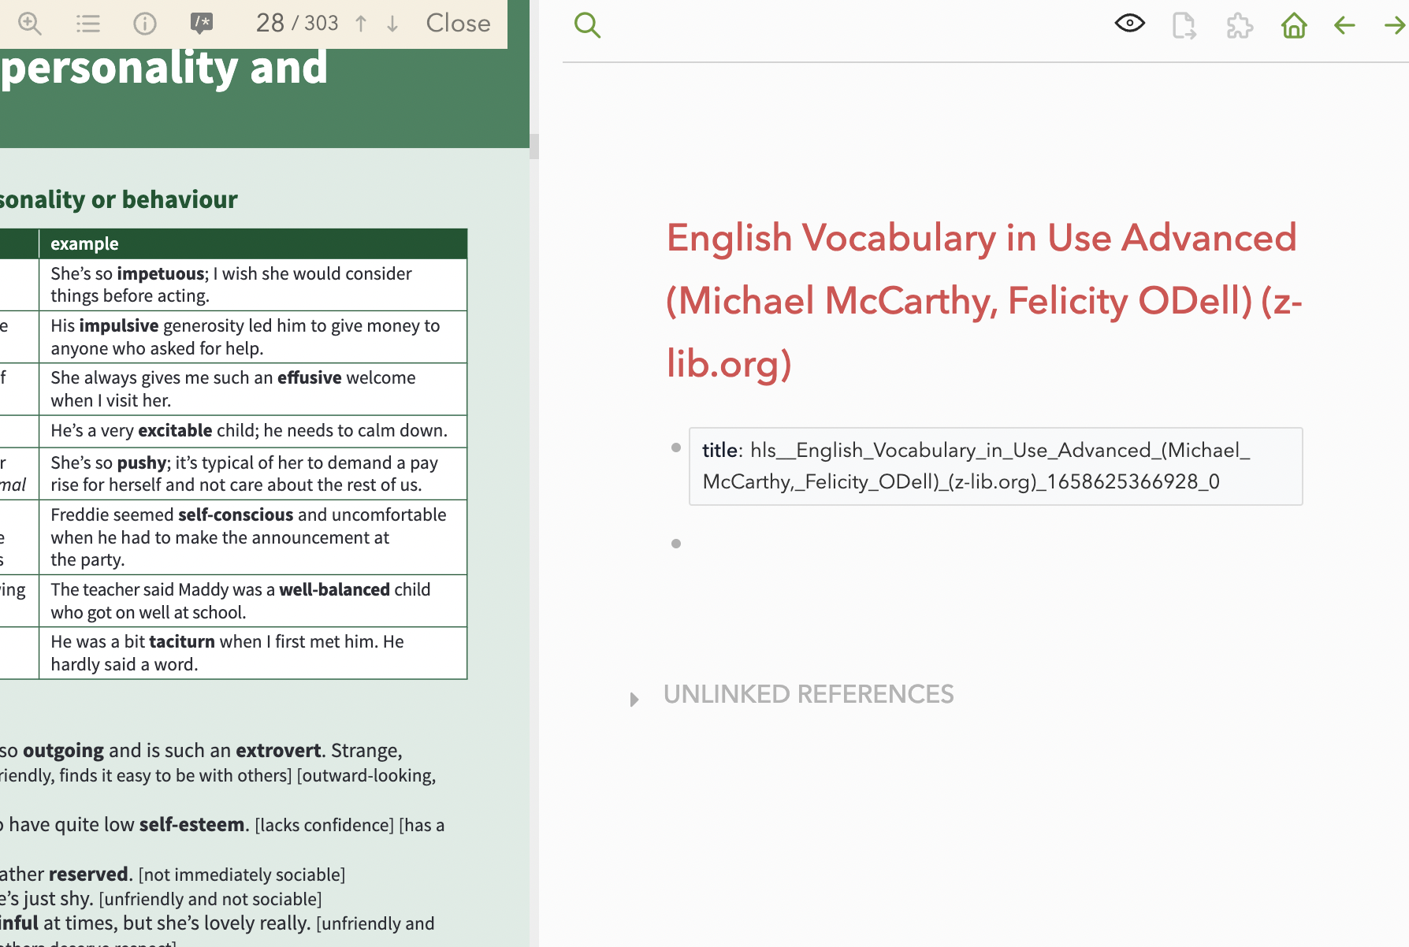Expand the UNLINKED REFERENCES section
The width and height of the screenshot is (1409, 947).
click(x=635, y=698)
